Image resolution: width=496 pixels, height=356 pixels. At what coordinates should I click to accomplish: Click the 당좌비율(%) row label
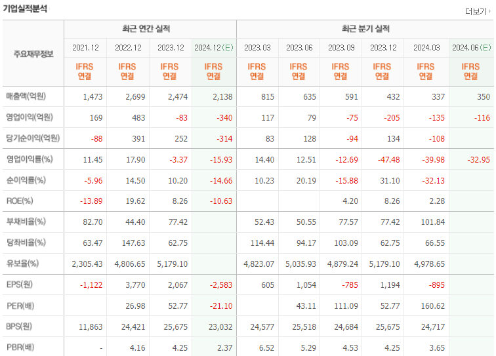26,243
